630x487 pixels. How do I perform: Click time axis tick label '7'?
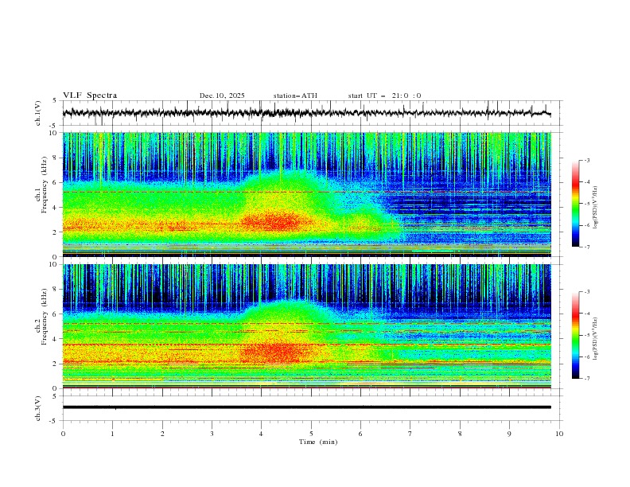[x=410, y=434]
